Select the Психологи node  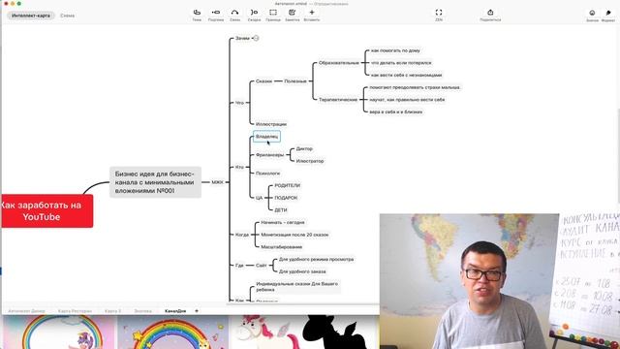coord(267,174)
